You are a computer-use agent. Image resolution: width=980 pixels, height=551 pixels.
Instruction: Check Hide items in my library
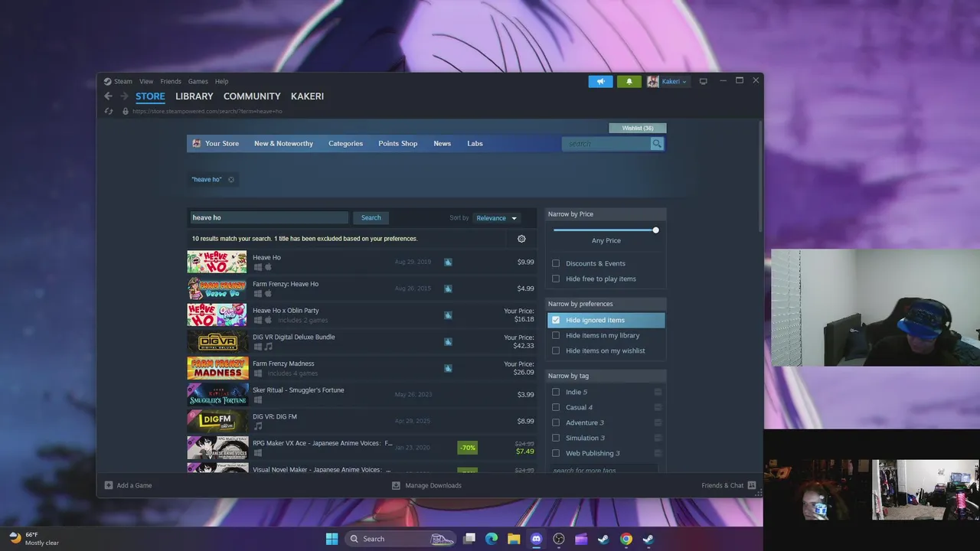tap(556, 335)
